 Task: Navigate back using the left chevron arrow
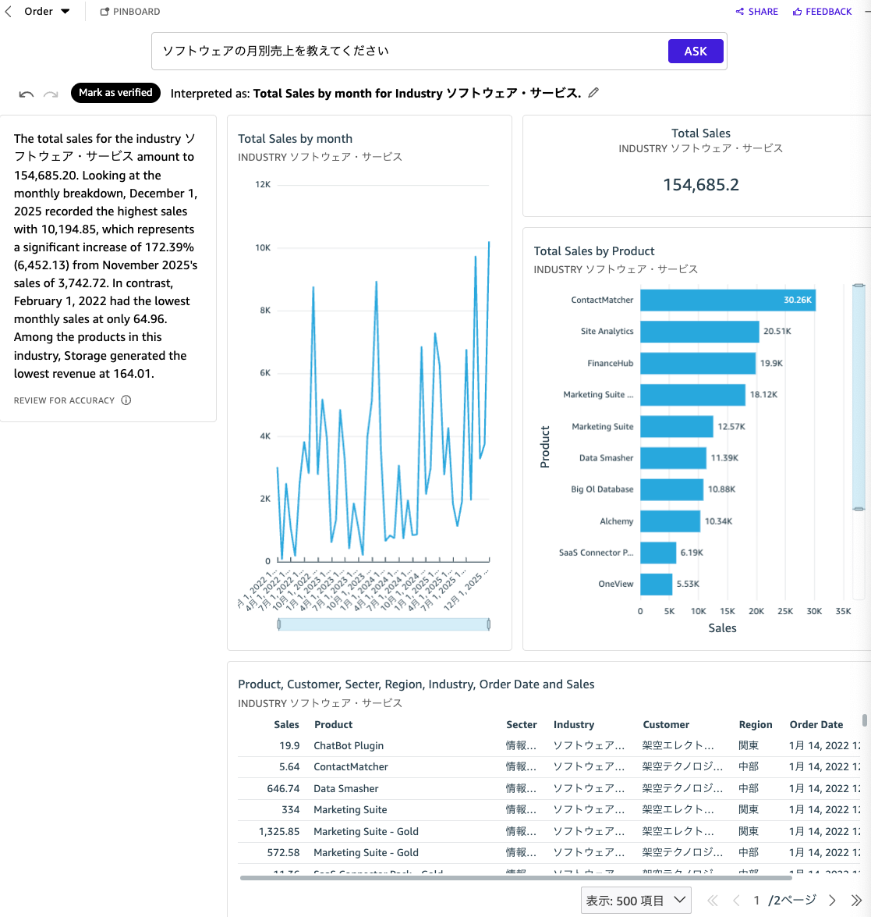pos(8,11)
